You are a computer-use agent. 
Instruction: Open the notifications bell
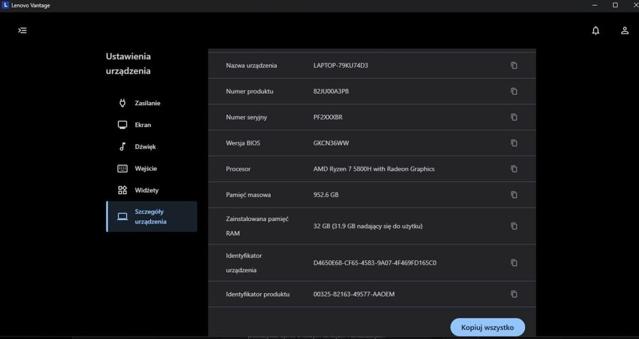click(596, 31)
